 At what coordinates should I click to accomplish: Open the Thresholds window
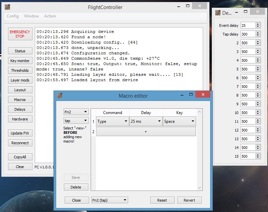(20, 70)
